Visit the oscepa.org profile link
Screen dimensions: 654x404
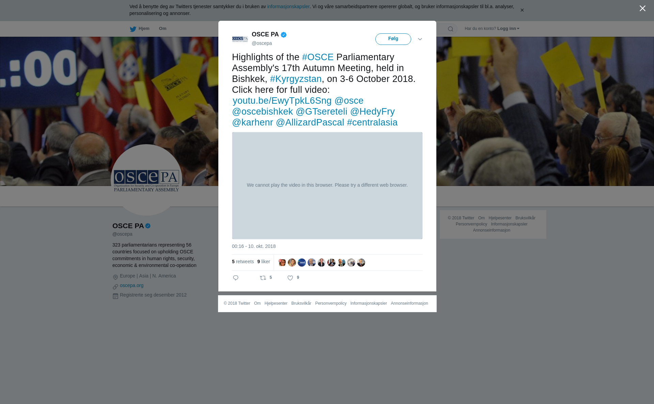tap(131, 285)
